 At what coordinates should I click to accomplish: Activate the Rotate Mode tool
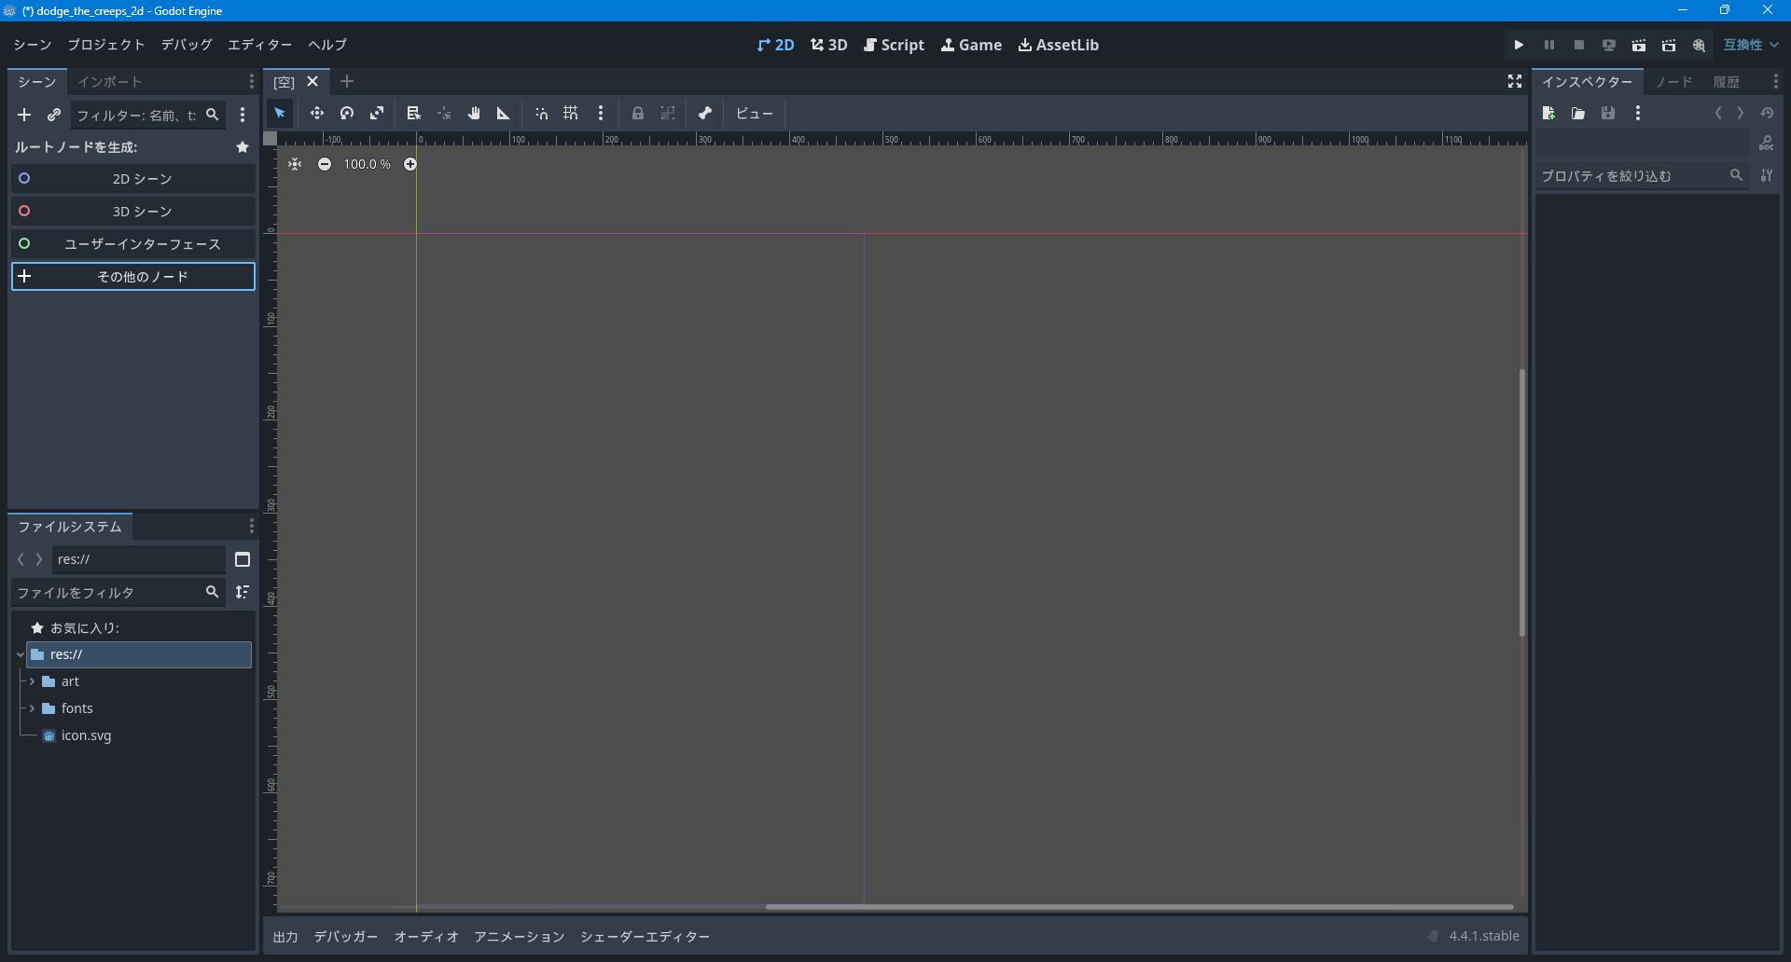[347, 114]
